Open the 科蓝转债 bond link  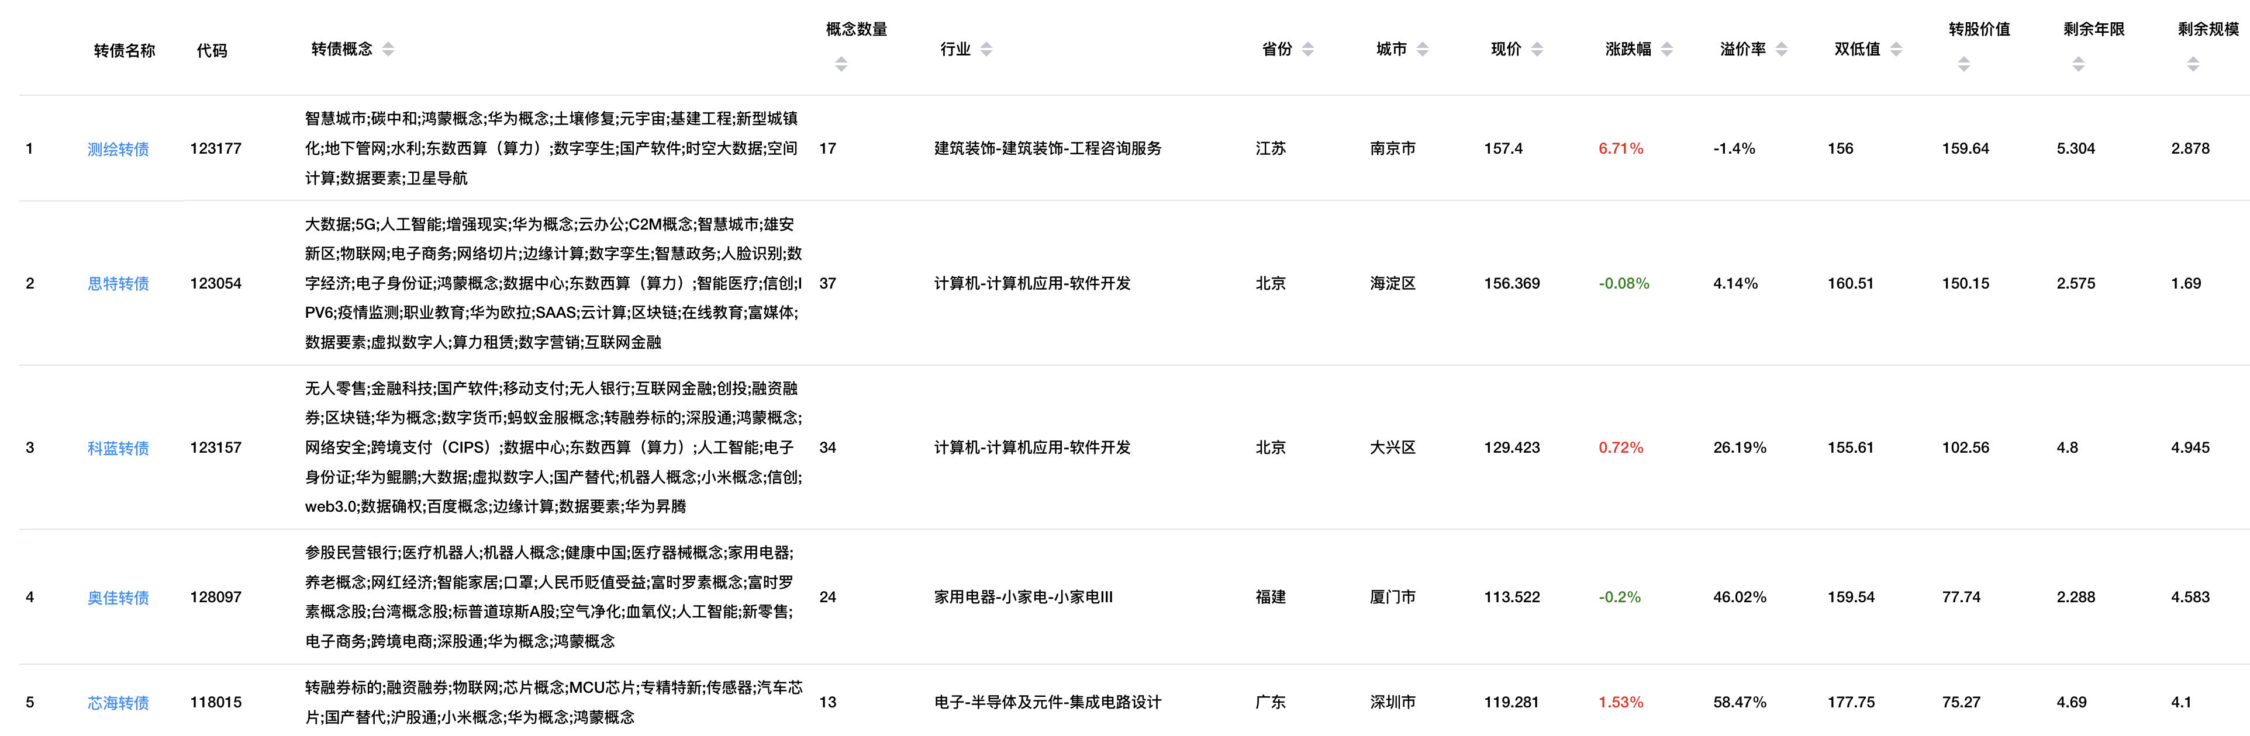point(118,448)
